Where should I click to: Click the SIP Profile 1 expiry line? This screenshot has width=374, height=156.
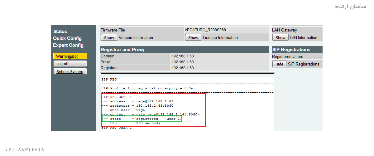(x=147, y=88)
